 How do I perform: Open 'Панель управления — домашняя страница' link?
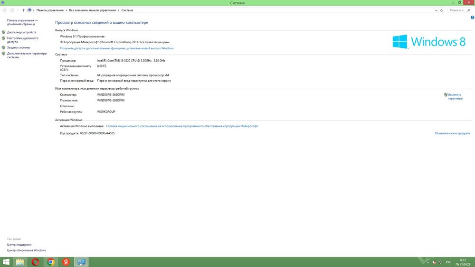pos(22,22)
